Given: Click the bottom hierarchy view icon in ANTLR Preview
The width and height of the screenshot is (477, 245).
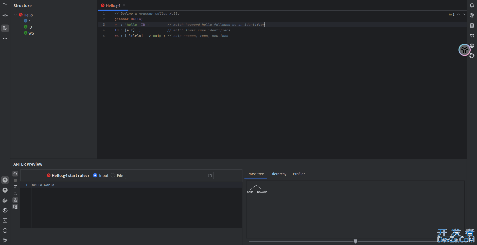Looking at the screenshot, I should (15, 207).
